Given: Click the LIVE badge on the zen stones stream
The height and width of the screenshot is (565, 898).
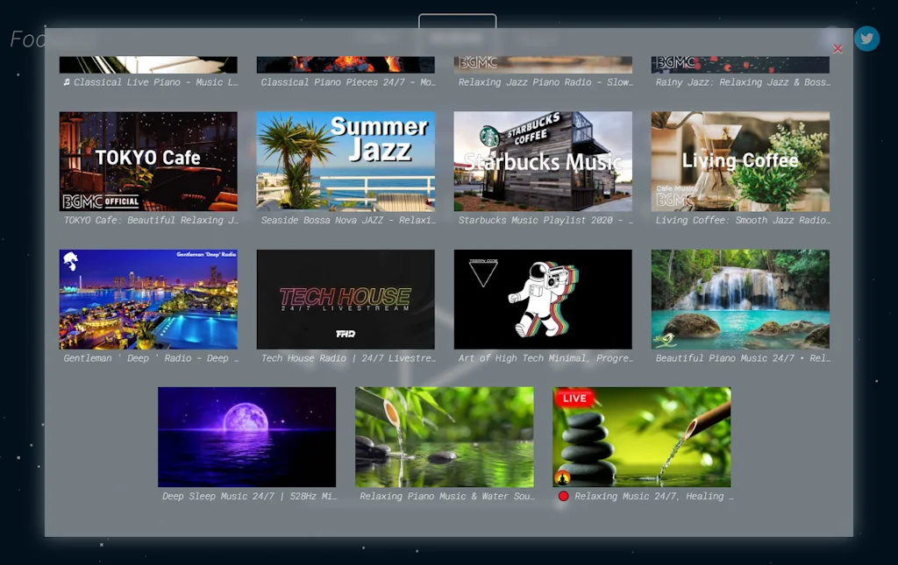Looking at the screenshot, I should coord(574,398).
